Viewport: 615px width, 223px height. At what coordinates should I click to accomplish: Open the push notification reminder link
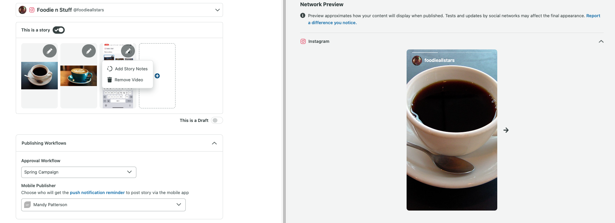(x=97, y=193)
